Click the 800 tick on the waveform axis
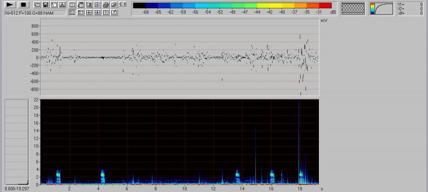428x192 pixels. 35,26
